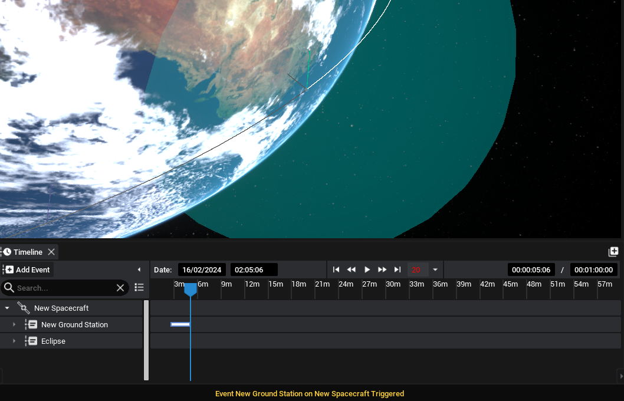Image resolution: width=624 pixels, height=401 pixels.
Task: Fast forward the simulation playback
Action: pyautogui.click(x=382, y=269)
